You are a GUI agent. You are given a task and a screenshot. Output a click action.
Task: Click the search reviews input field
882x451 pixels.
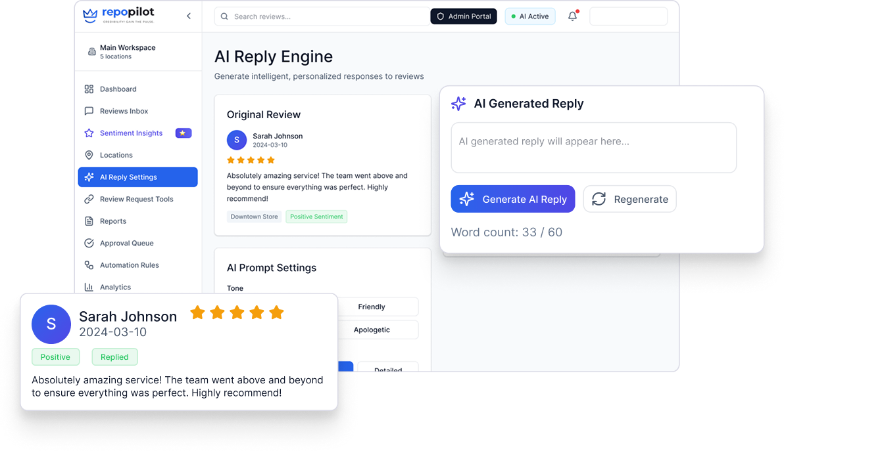tap(321, 16)
